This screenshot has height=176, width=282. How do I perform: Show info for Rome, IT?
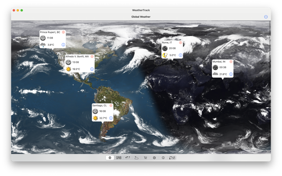(180, 55)
